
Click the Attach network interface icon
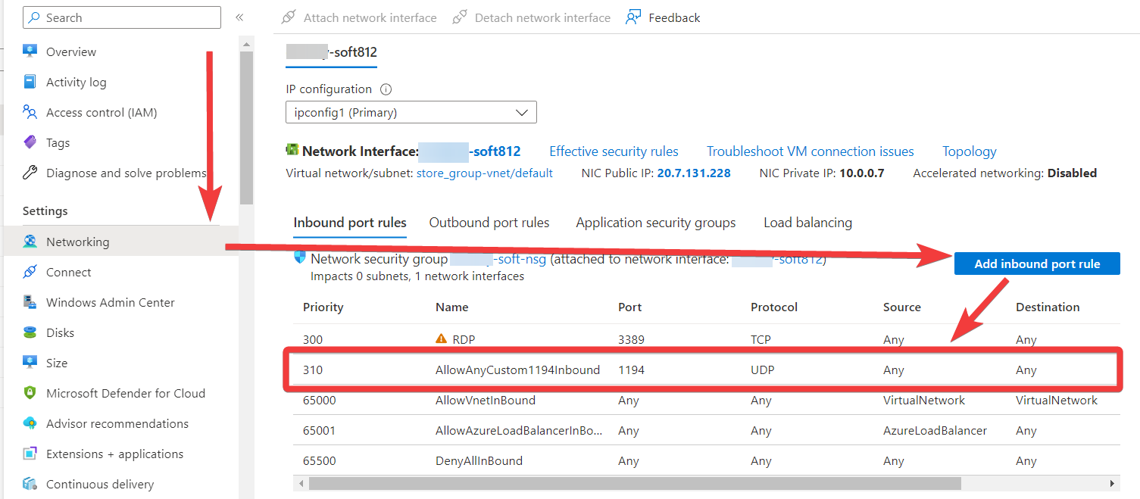[289, 17]
